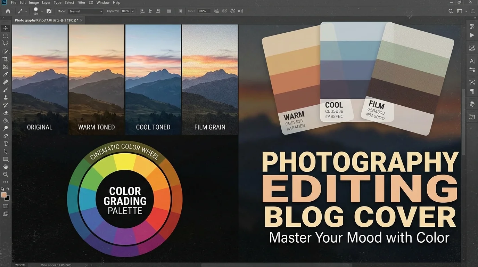
Task: Swap foreground and background colors
Action: click(8, 189)
